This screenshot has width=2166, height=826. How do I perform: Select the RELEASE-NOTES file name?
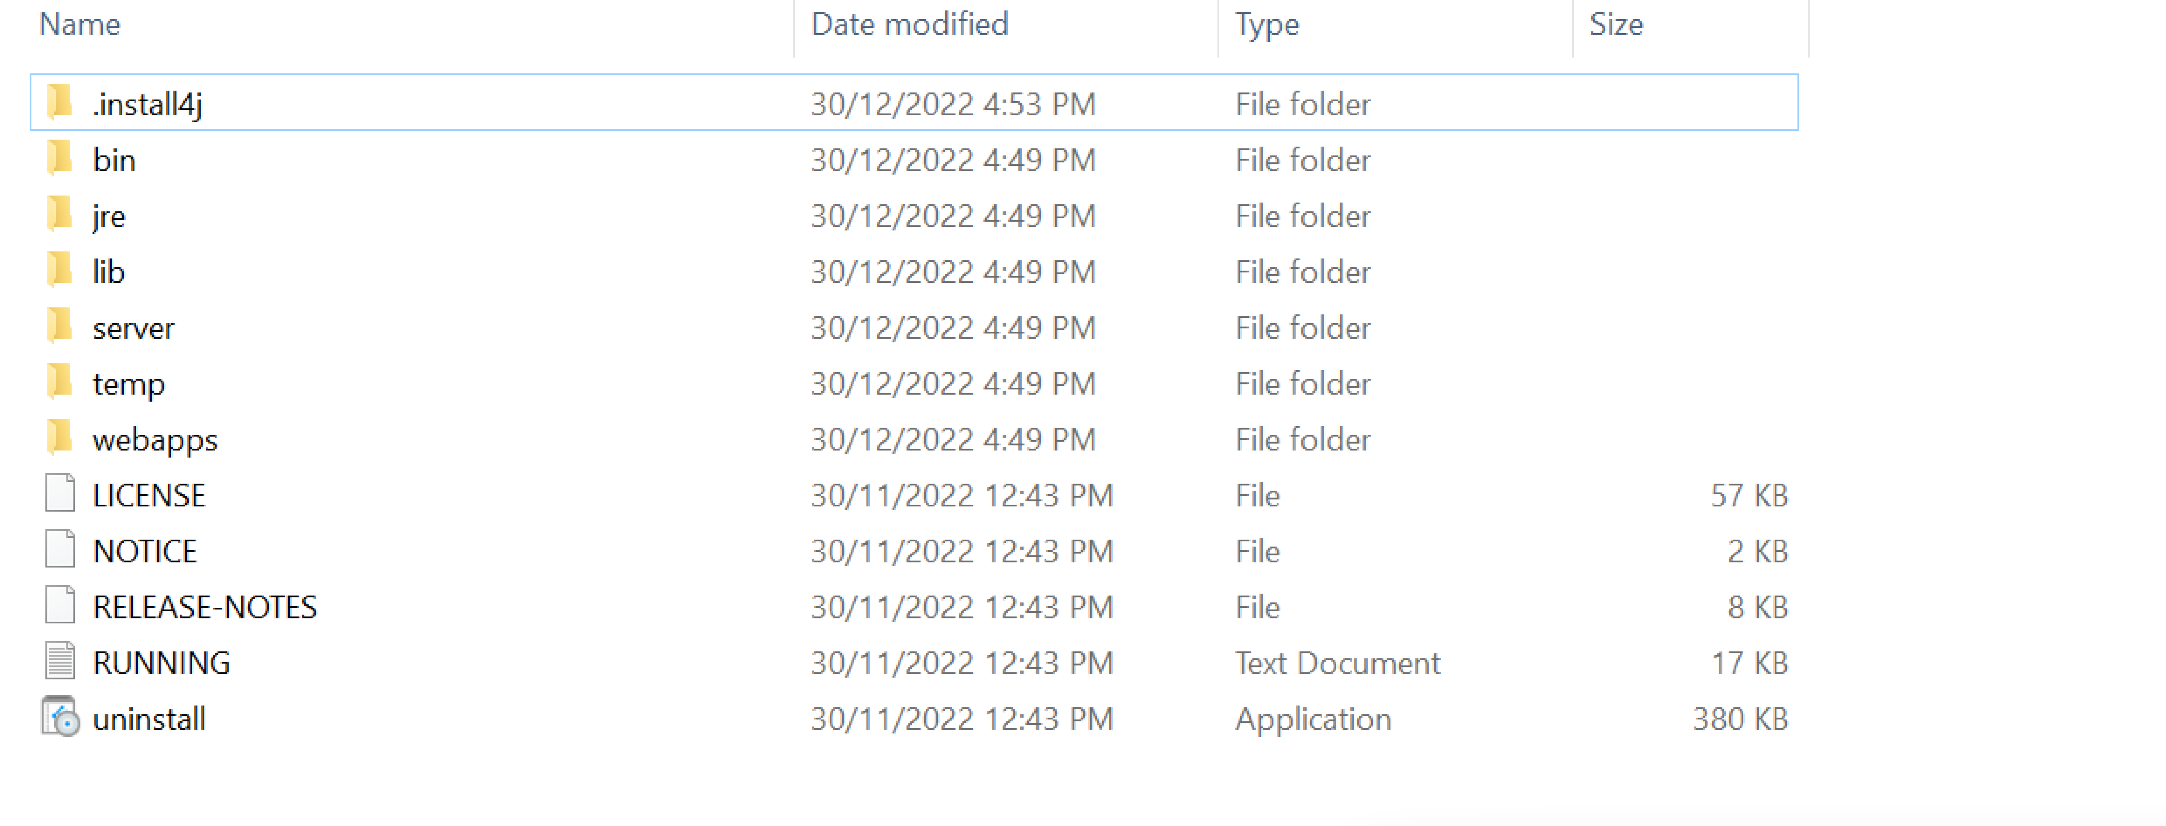pos(204,607)
